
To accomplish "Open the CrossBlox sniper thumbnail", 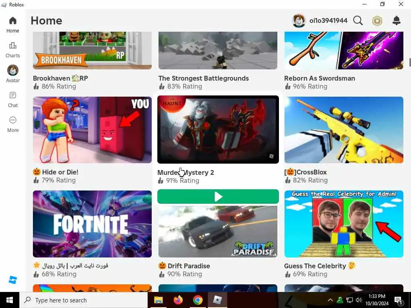I will [344, 130].
